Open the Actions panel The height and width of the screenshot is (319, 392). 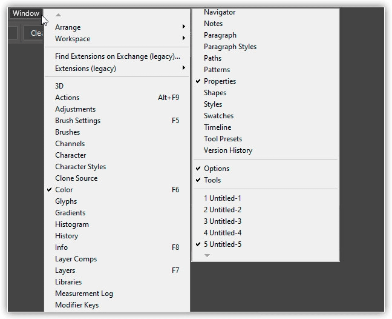(x=117, y=98)
